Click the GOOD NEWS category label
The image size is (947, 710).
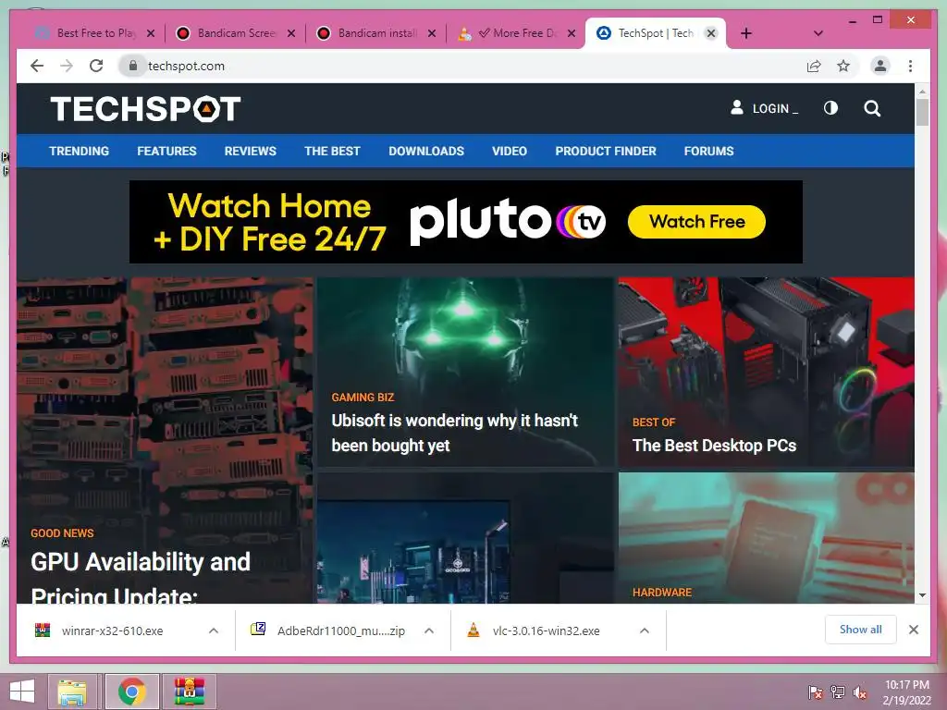[x=62, y=533]
